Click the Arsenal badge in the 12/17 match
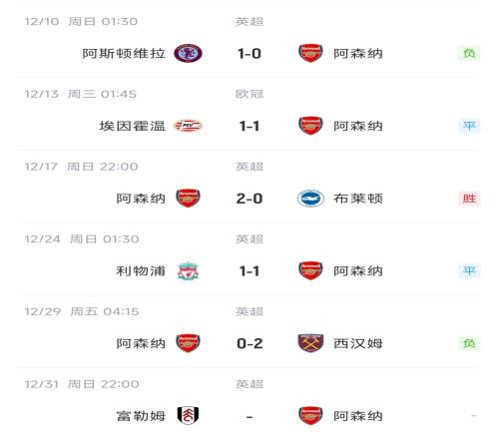Screen dimensions: 499x439 click(x=188, y=199)
